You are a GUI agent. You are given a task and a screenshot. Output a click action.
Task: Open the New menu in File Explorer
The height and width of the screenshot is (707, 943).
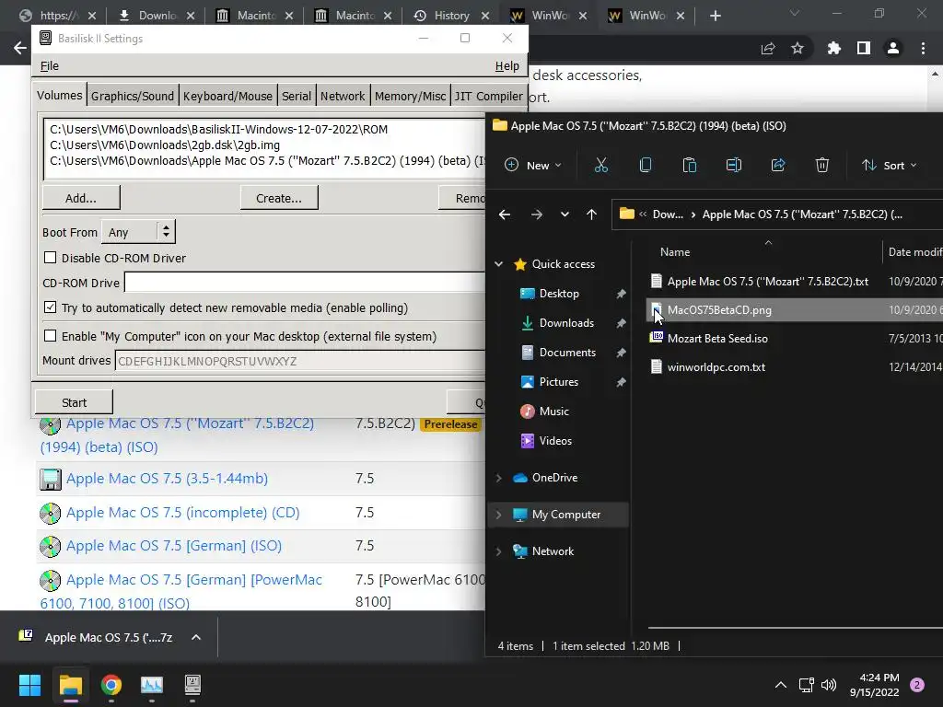click(x=533, y=166)
